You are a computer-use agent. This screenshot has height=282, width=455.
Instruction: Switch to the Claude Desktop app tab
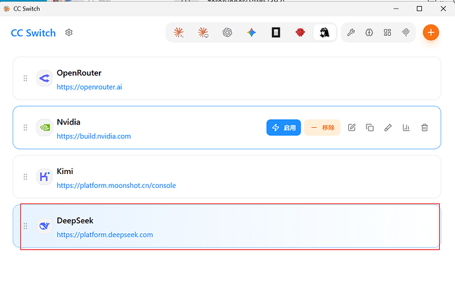tap(203, 32)
